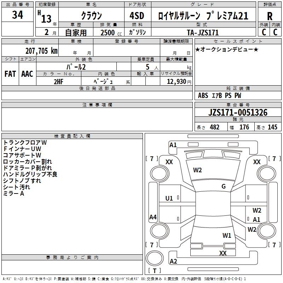
Task: Select the color number 2HF
Action: click(x=58, y=81)
